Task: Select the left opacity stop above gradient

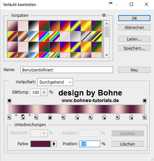Action: (x=10, y=101)
